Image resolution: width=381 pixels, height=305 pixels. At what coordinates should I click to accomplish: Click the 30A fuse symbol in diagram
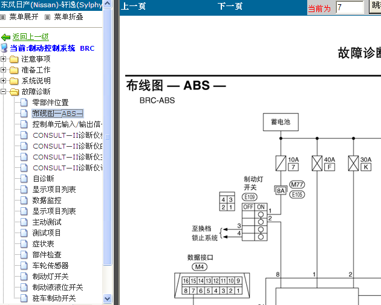(x=353, y=163)
